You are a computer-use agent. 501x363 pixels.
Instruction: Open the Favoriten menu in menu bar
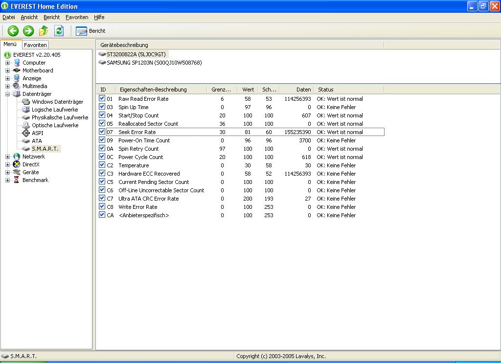pos(77,17)
